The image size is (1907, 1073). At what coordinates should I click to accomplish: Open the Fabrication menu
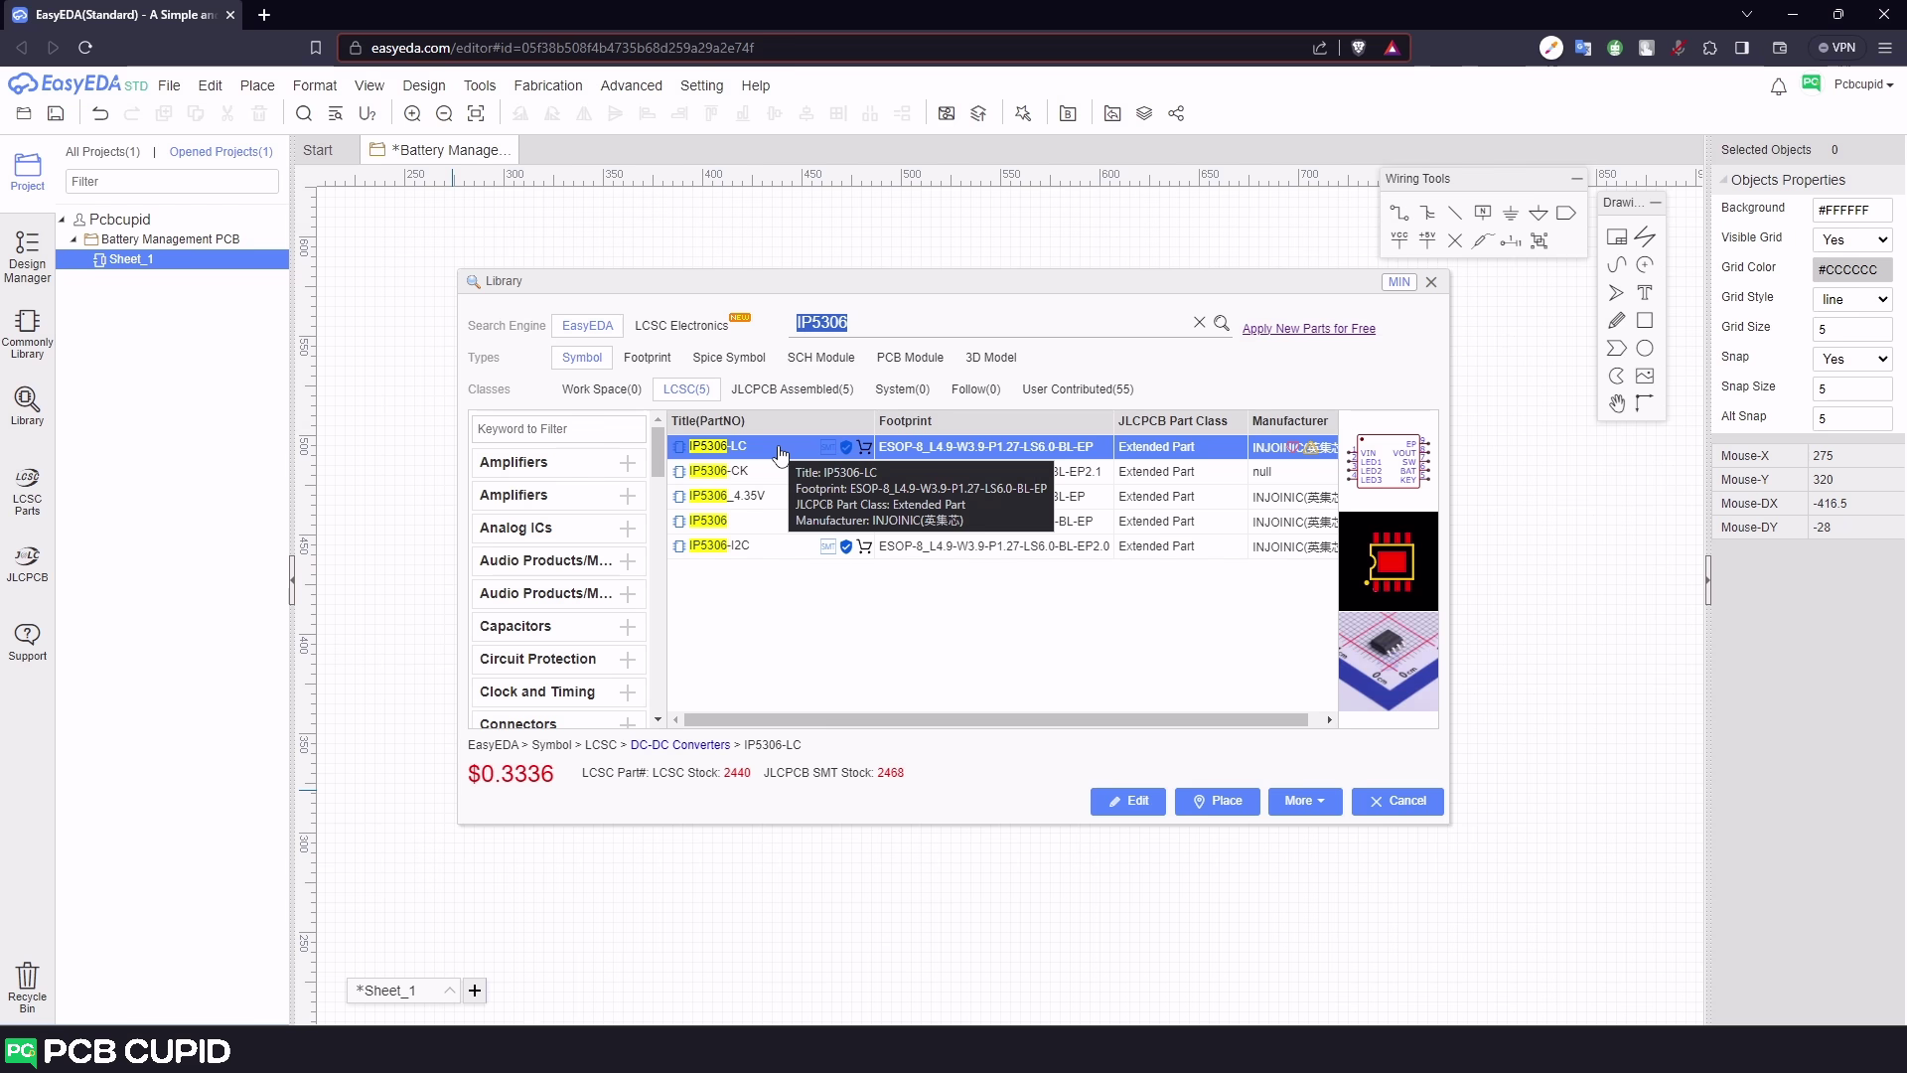pos(547,85)
